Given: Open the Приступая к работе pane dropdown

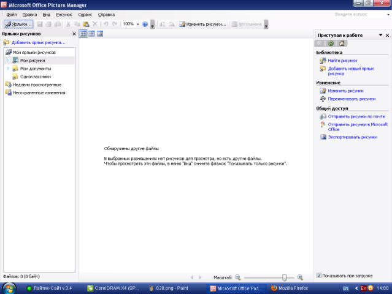Looking at the screenshot, I should coord(380,35).
